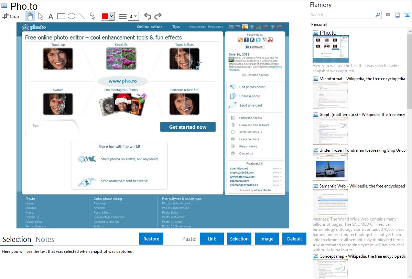Viewport: 412px width, 279px height.
Task: Open the Pho.to snapshot thumbnail in sidebar
Action: (x=330, y=49)
